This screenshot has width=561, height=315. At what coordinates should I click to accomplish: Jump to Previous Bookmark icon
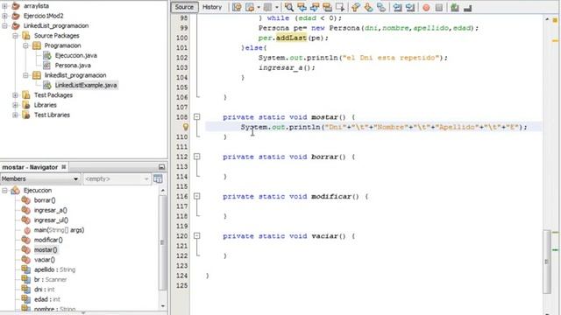(x=355, y=7)
